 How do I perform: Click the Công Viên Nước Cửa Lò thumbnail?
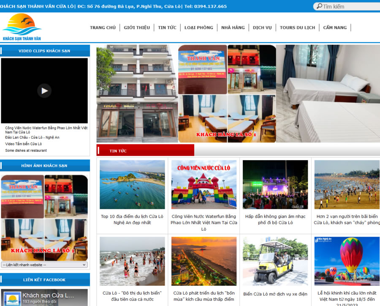[x=204, y=184]
